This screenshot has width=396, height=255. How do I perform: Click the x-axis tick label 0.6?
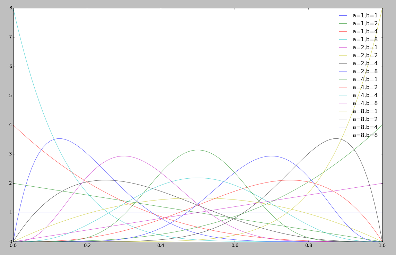click(x=235, y=245)
